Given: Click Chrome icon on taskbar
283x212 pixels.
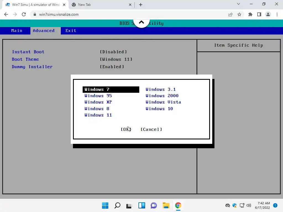Looking at the screenshot, I should point(178,205).
